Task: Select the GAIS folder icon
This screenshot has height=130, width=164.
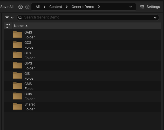Action: pyautogui.click(x=17, y=34)
